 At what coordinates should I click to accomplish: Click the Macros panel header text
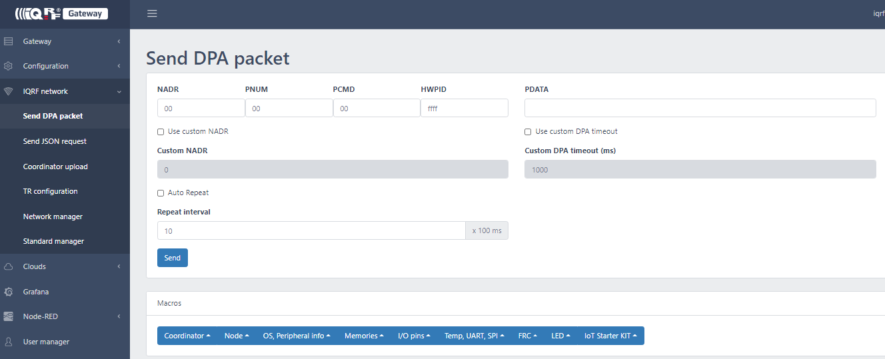click(x=169, y=303)
